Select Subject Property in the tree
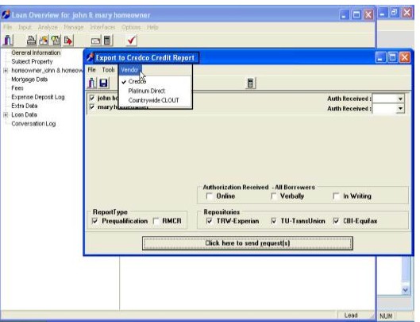The width and height of the screenshot is (420, 322). click(x=32, y=62)
